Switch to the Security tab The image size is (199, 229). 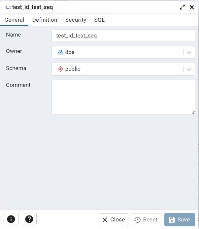click(76, 20)
